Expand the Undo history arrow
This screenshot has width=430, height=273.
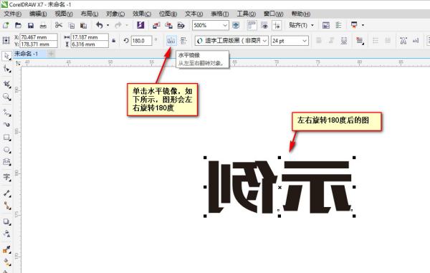pos(107,25)
